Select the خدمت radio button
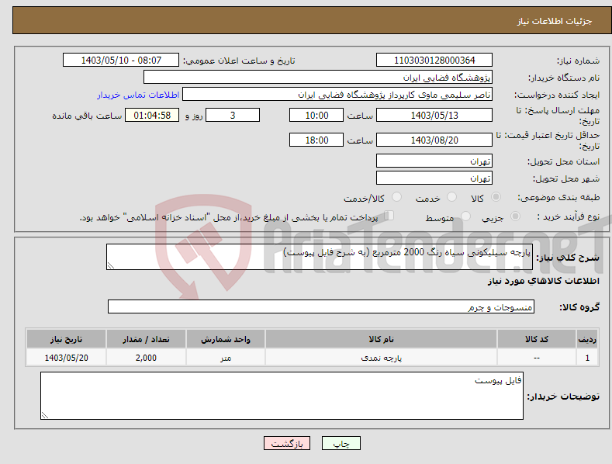Viewport: 612px width, 464px height. pos(451,197)
